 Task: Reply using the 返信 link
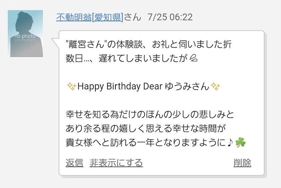click(74, 163)
